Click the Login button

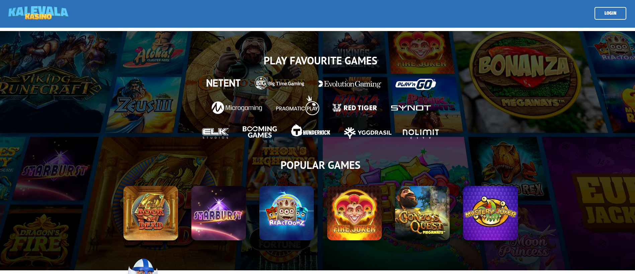[x=610, y=13]
